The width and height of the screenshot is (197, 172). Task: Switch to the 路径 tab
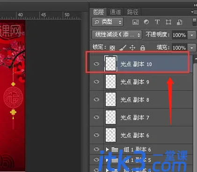[132, 12]
